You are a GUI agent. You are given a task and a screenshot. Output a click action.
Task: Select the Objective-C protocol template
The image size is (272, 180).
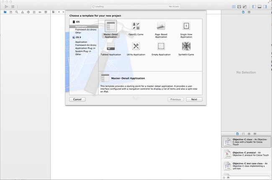pos(246,154)
